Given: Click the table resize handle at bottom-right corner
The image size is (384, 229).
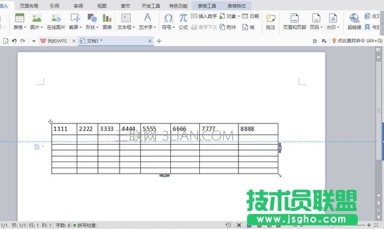Looking at the screenshot, I should tap(280, 175).
